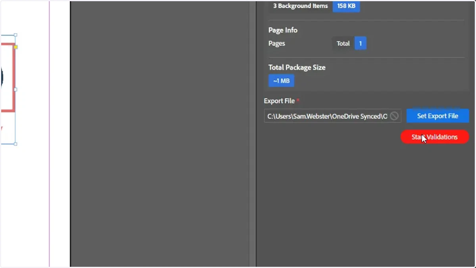Image resolution: width=476 pixels, height=268 pixels.
Task: Click the Total Package Size heading
Action: pyautogui.click(x=297, y=67)
